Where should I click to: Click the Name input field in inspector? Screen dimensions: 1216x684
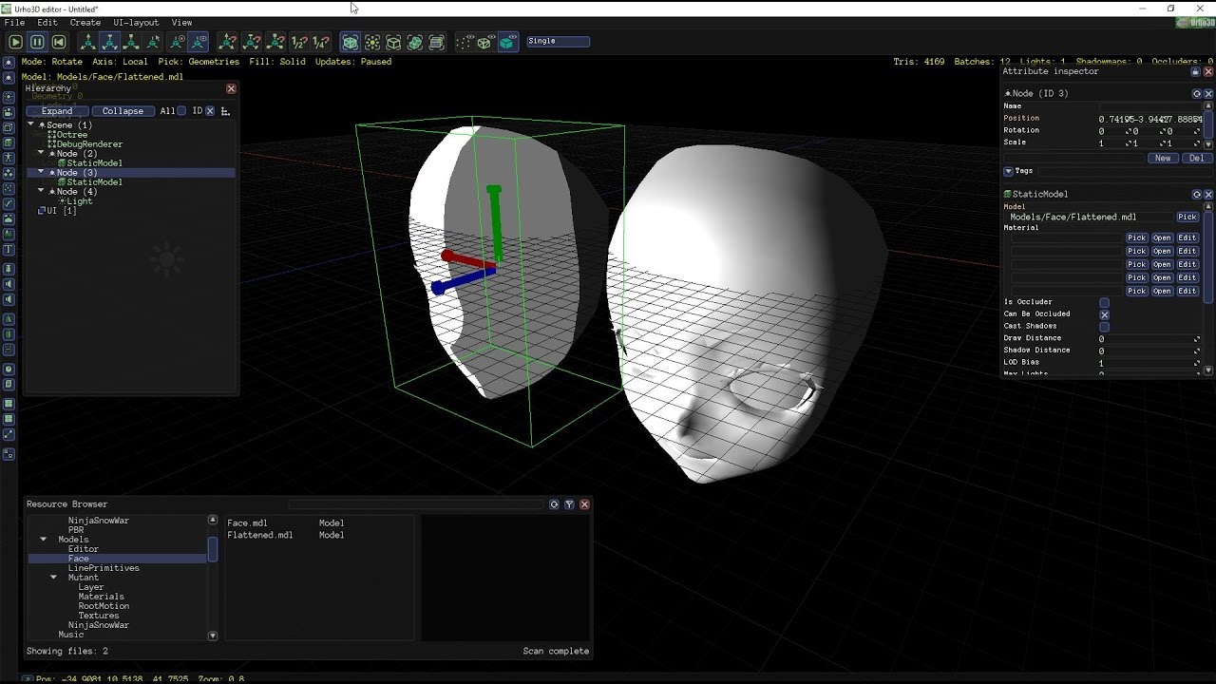pos(1151,106)
